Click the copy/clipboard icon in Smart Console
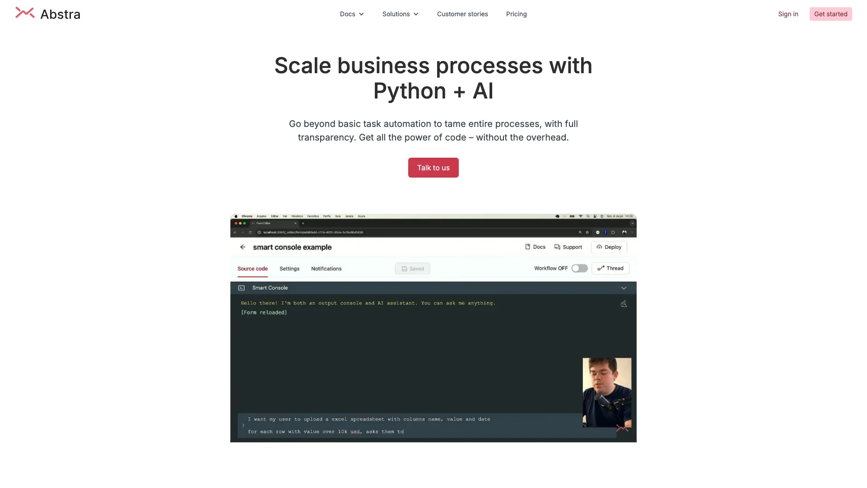This screenshot has height=488, width=867. [624, 304]
